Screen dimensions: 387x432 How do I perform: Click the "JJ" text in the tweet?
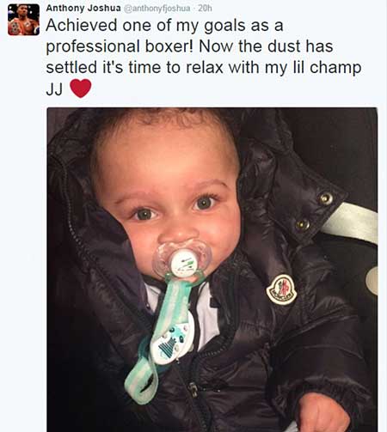click(x=54, y=89)
